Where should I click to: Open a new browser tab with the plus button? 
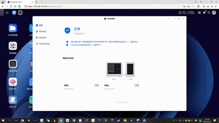pyautogui.click(x=37, y=2)
